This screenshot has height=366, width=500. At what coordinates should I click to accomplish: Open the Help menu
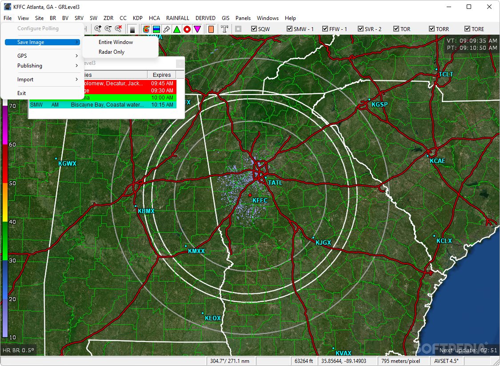290,18
